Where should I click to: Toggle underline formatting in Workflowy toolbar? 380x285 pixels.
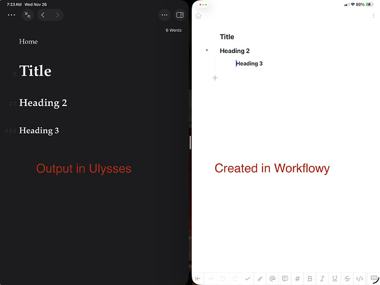[334, 279]
